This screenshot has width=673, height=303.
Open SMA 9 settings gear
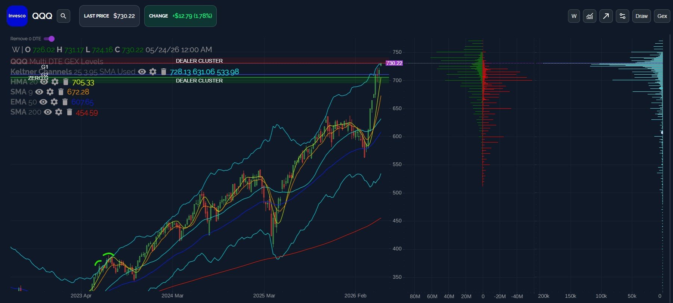[x=50, y=92]
